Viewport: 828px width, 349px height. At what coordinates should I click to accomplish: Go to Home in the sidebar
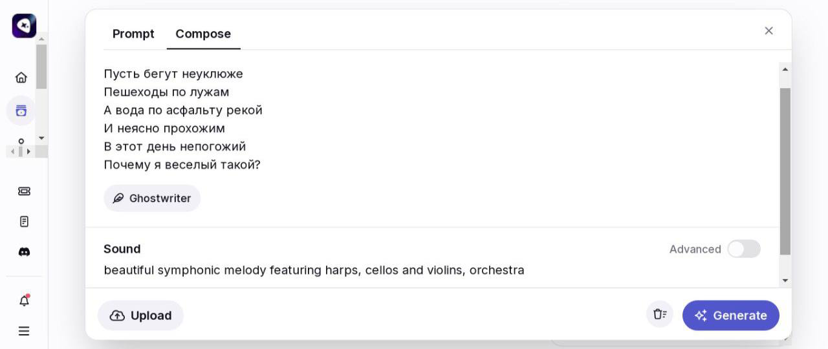click(x=21, y=78)
